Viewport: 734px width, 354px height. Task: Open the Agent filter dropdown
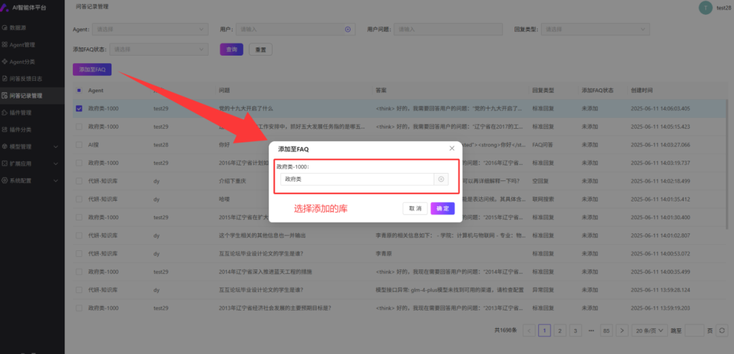tap(150, 29)
